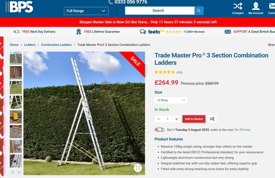
Task: Expand product image with fullscreen icon
Action: 137,168
